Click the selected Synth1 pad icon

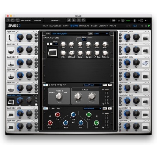coord(11,101)
